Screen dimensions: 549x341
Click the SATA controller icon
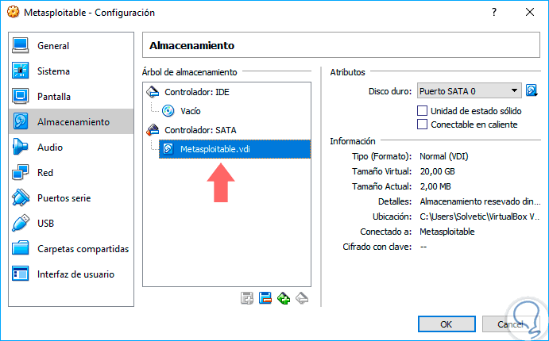click(153, 130)
